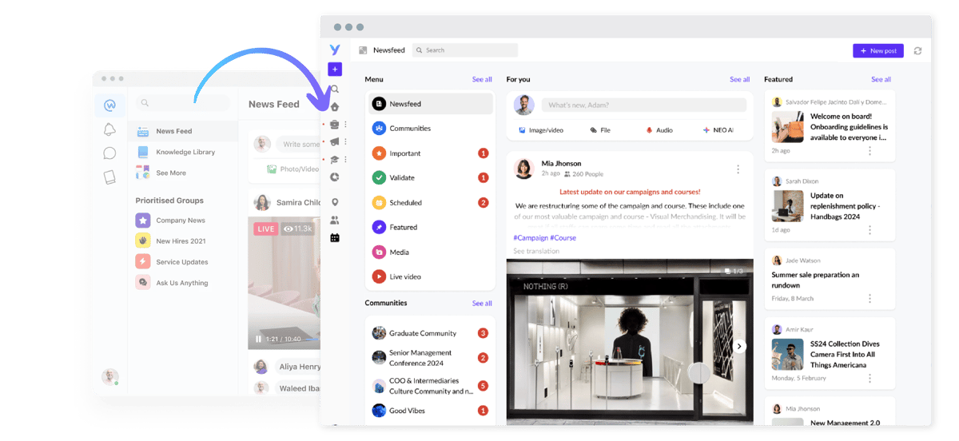Attach Image/video to new post
Screen dimensions: 959x441
pos(541,130)
